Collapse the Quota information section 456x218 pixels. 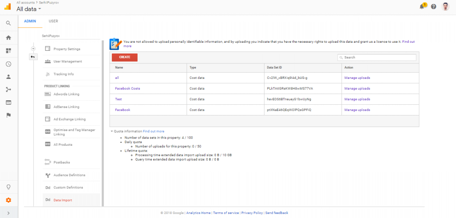tap(112, 131)
